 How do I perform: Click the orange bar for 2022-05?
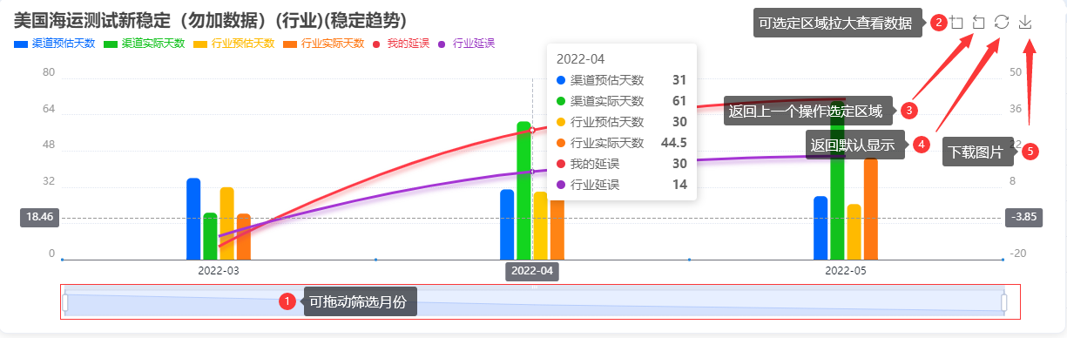coord(871,209)
